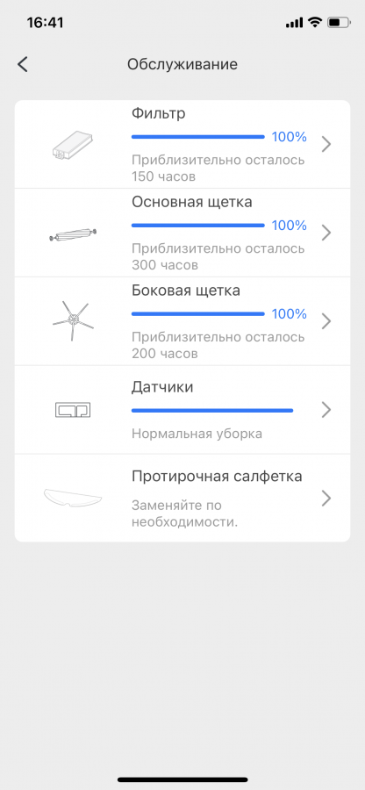This screenshot has width=365, height=790.
Task: Select the Фильтр title text
Action: 159,113
